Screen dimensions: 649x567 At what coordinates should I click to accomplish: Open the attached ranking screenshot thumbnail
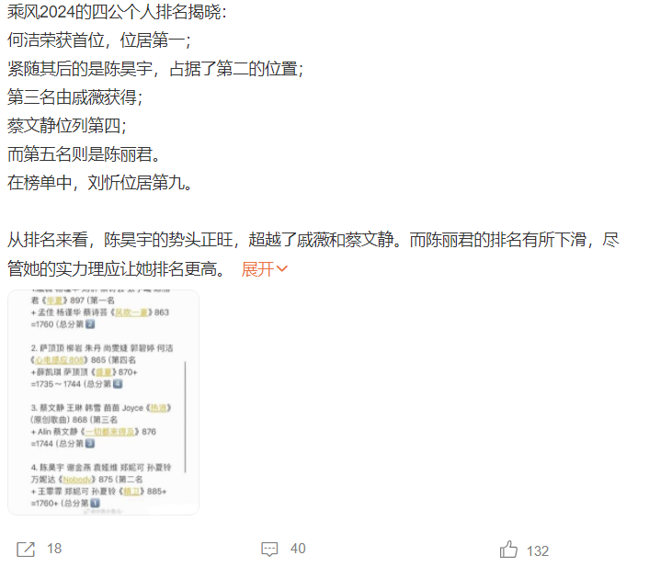click(104, 403)
